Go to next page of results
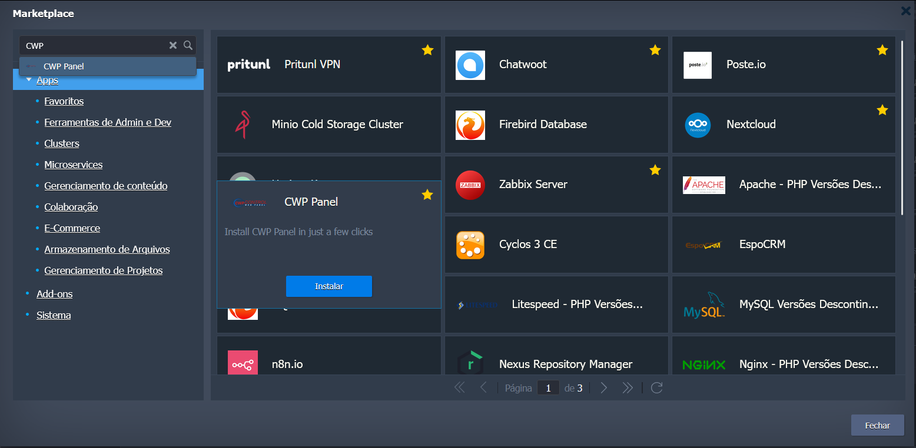916x448 pixels. pos(603,387)
